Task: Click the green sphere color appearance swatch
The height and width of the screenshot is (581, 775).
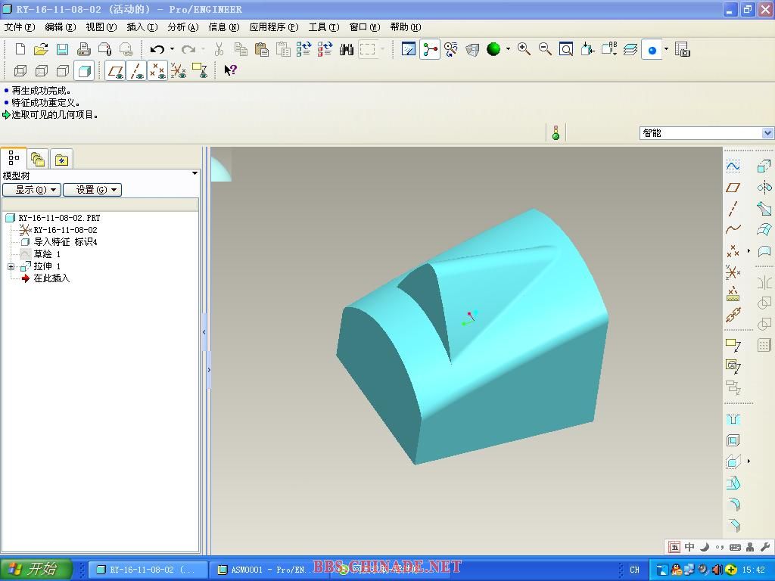Action: click(494, 50)
